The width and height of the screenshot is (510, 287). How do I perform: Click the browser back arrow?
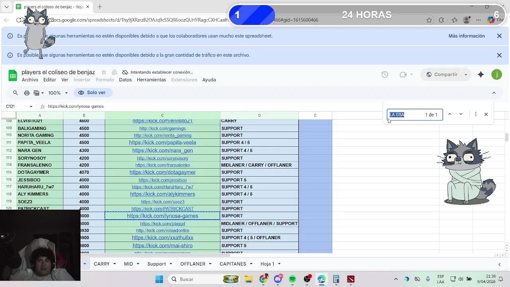pos(7,20)
